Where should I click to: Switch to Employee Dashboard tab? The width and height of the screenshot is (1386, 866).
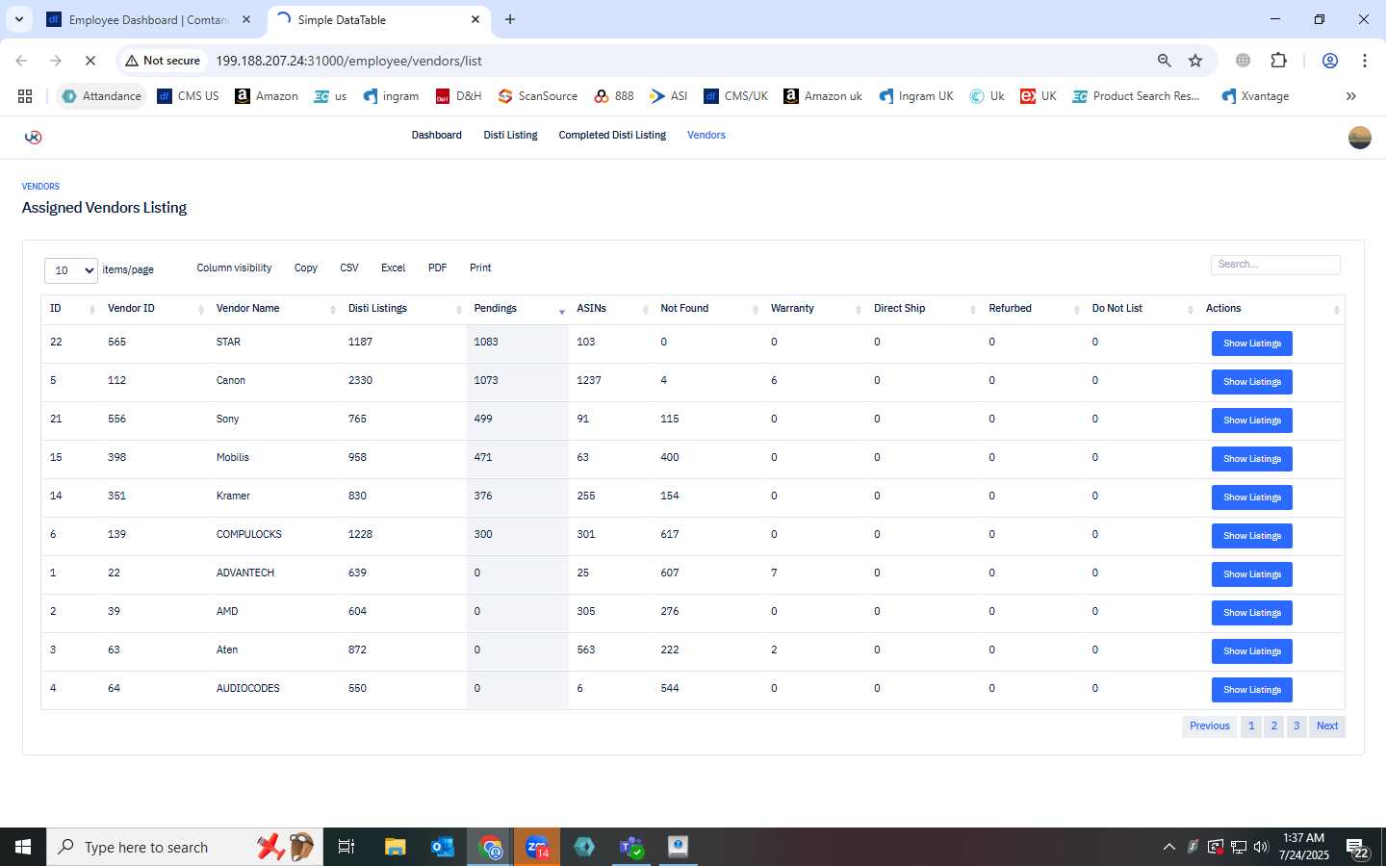pos(149,19)
